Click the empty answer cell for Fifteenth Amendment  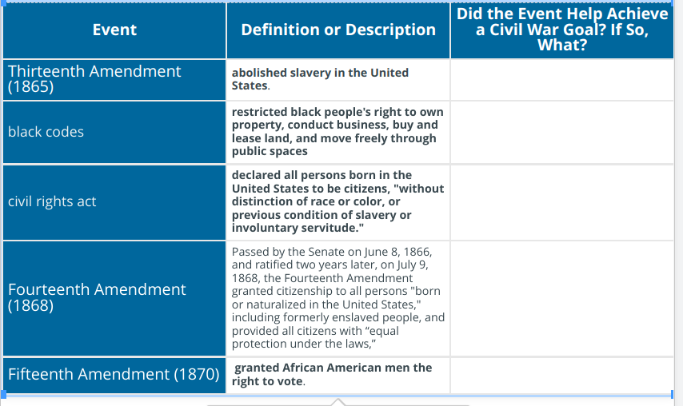click(562, 375)
